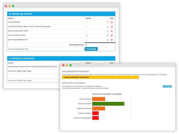Click the Toevoegen button

click(x=91, y=49)
